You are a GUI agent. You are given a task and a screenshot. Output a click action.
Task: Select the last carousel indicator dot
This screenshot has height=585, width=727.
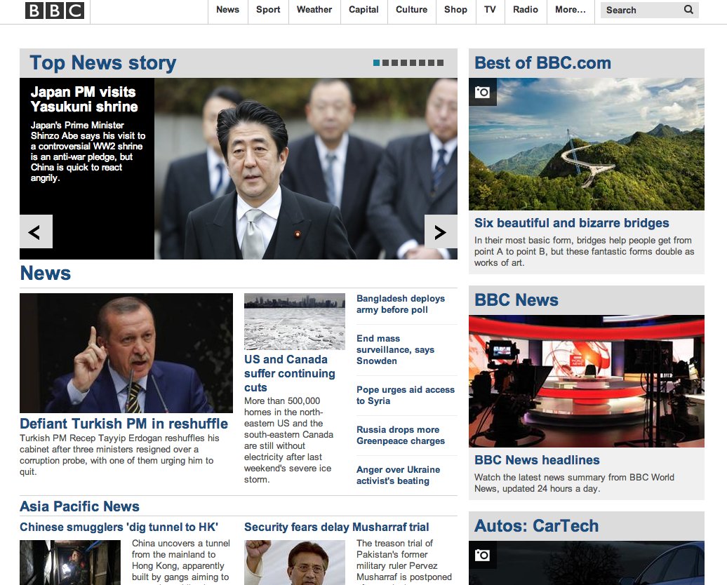click(x=441, y=62)
